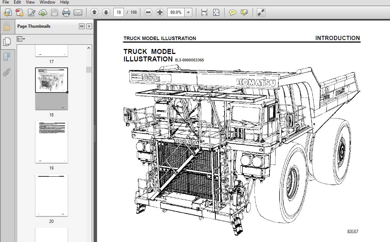Click the fit one full page icon
Screen dimensions: 390x242
tap(216, 12)
